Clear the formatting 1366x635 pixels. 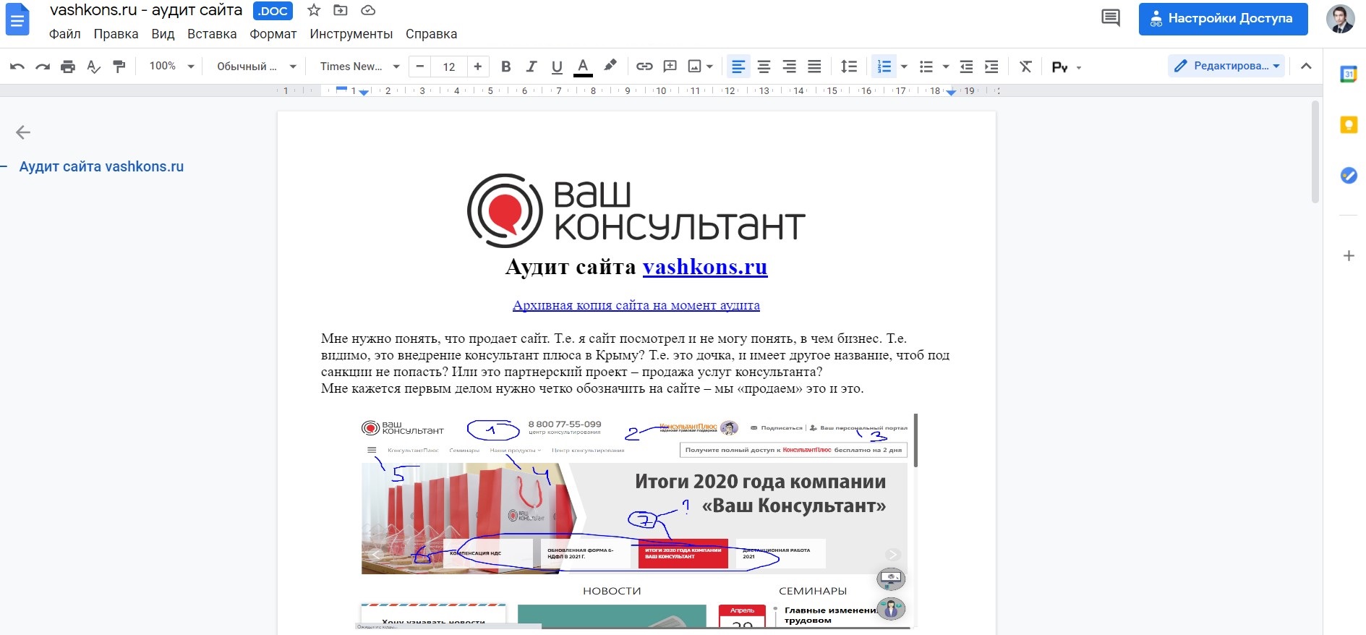pyautogui.click(x=1025, y=67)
